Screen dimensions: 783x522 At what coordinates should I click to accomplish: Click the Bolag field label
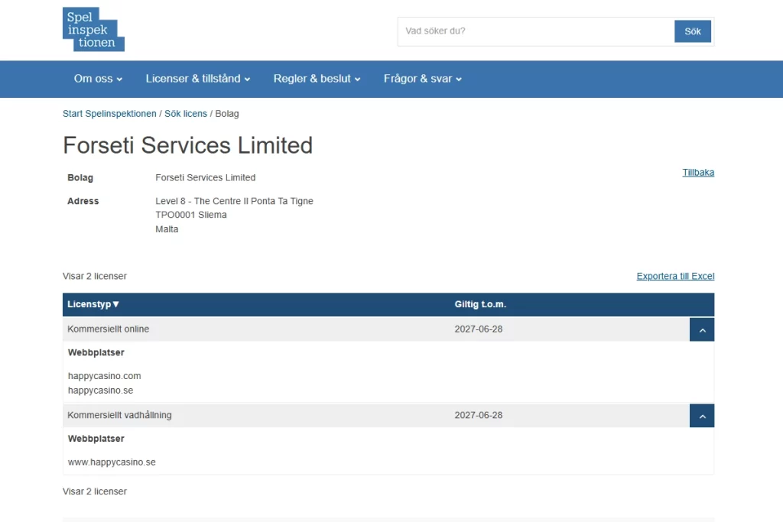point(80,177)
